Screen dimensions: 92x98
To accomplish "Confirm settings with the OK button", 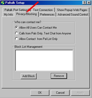I will 40,93.
